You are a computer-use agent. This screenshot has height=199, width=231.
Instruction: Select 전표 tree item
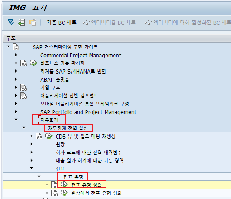[x=60, y=169]
